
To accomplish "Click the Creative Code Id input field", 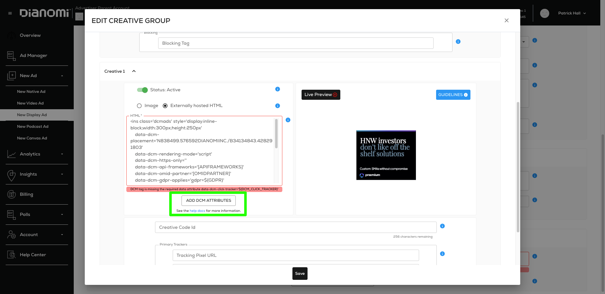I will (x=296, y=227).
